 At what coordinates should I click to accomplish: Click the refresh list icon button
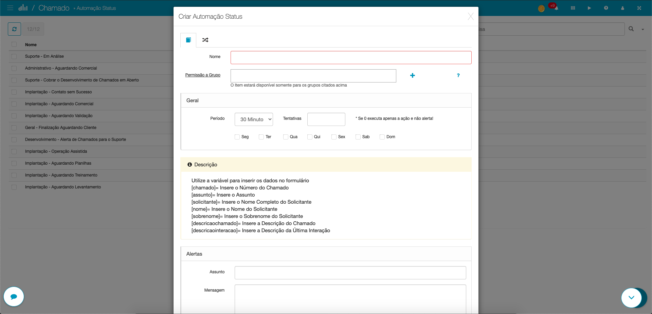14,29
